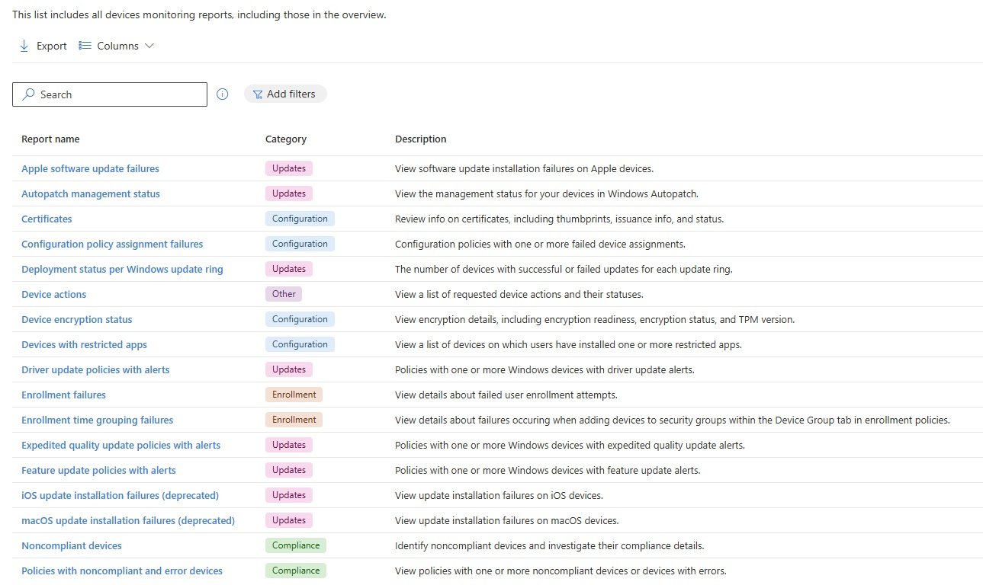This screenshot has width=983, height=585.
Task: Click the description 'View update installation failures on iOS devices.'
Action: (x=499, y=495)
